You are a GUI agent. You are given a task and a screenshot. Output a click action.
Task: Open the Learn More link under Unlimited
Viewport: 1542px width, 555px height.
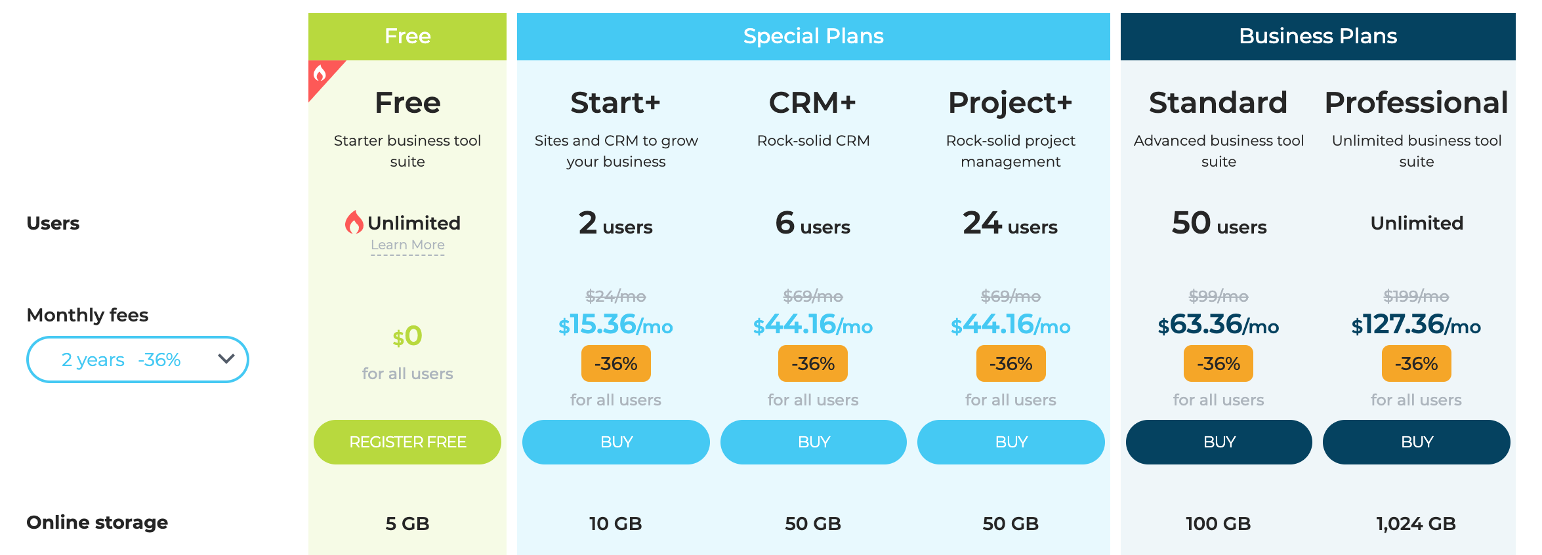407,245
